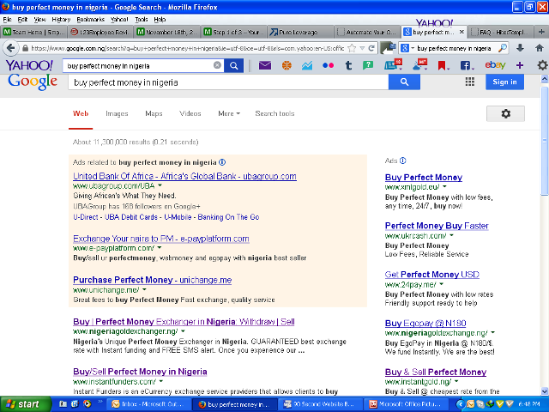The width and height of the screenshot is (549, 412).
Task: Click the Tumblr icon in the toolbar
Action: (348, 65)
